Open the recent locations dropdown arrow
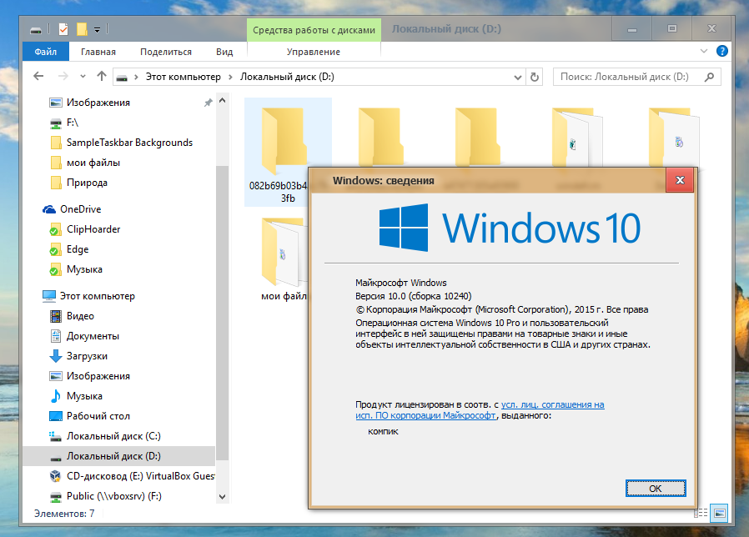Viewport: 749px width, 537px height. click(x=83, y=77)
